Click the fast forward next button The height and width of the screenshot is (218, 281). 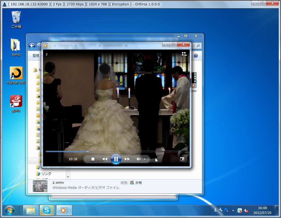point(127,159)
